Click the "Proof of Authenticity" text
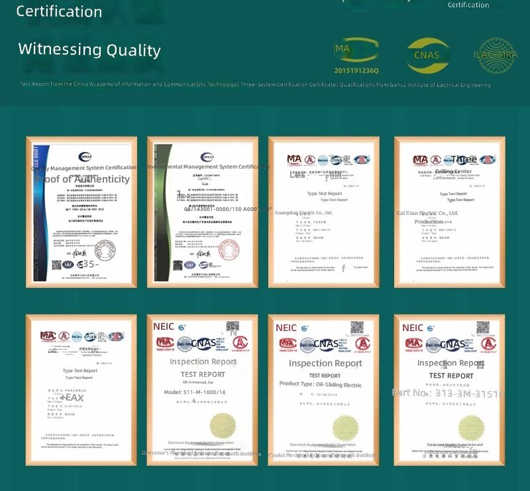 83,178
